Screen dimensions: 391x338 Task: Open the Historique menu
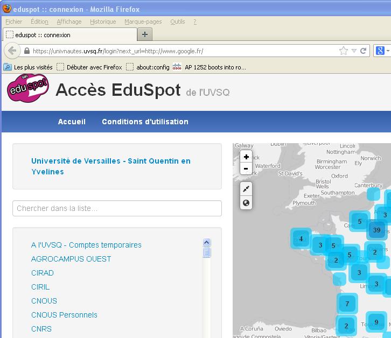(x=103, y=22)
